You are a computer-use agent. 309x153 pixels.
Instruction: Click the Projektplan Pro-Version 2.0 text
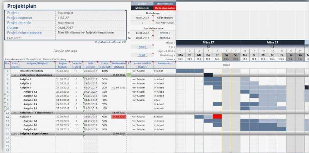coord(110,42)
